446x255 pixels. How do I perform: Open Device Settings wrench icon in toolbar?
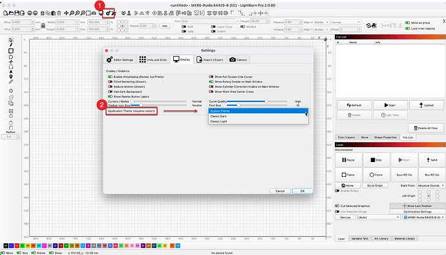(114, 13)
